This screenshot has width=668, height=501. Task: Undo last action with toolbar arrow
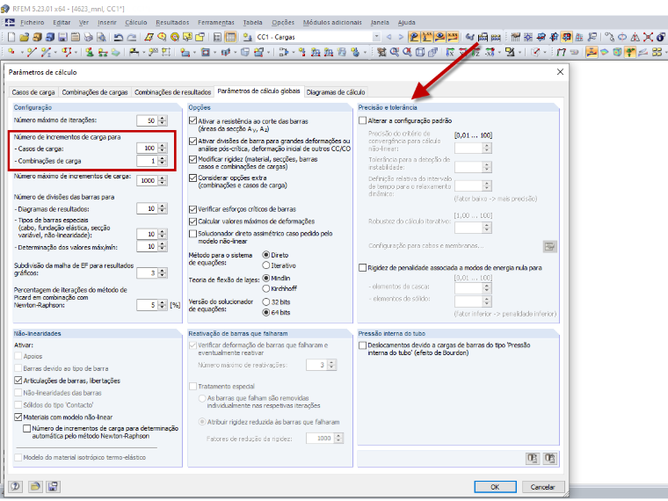[x=119, y=38]
